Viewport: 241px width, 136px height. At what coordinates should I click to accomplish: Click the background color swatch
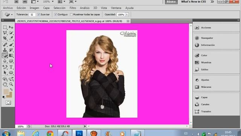[x=10, y=96]
